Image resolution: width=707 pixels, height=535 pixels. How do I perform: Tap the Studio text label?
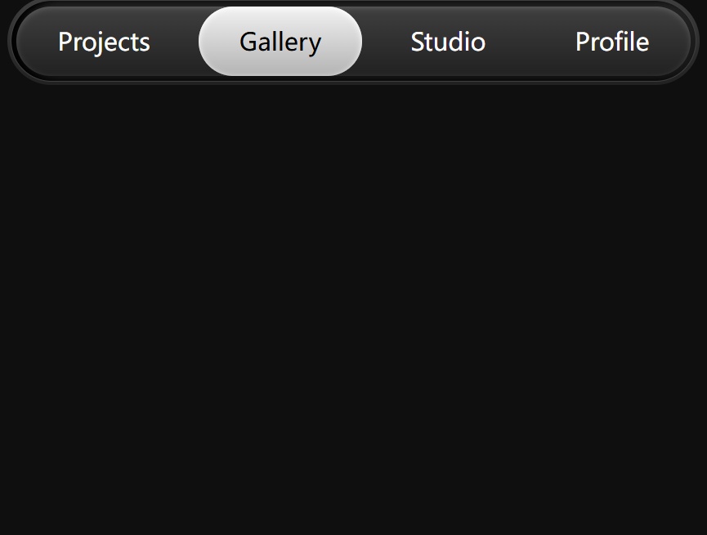[448, 42]
